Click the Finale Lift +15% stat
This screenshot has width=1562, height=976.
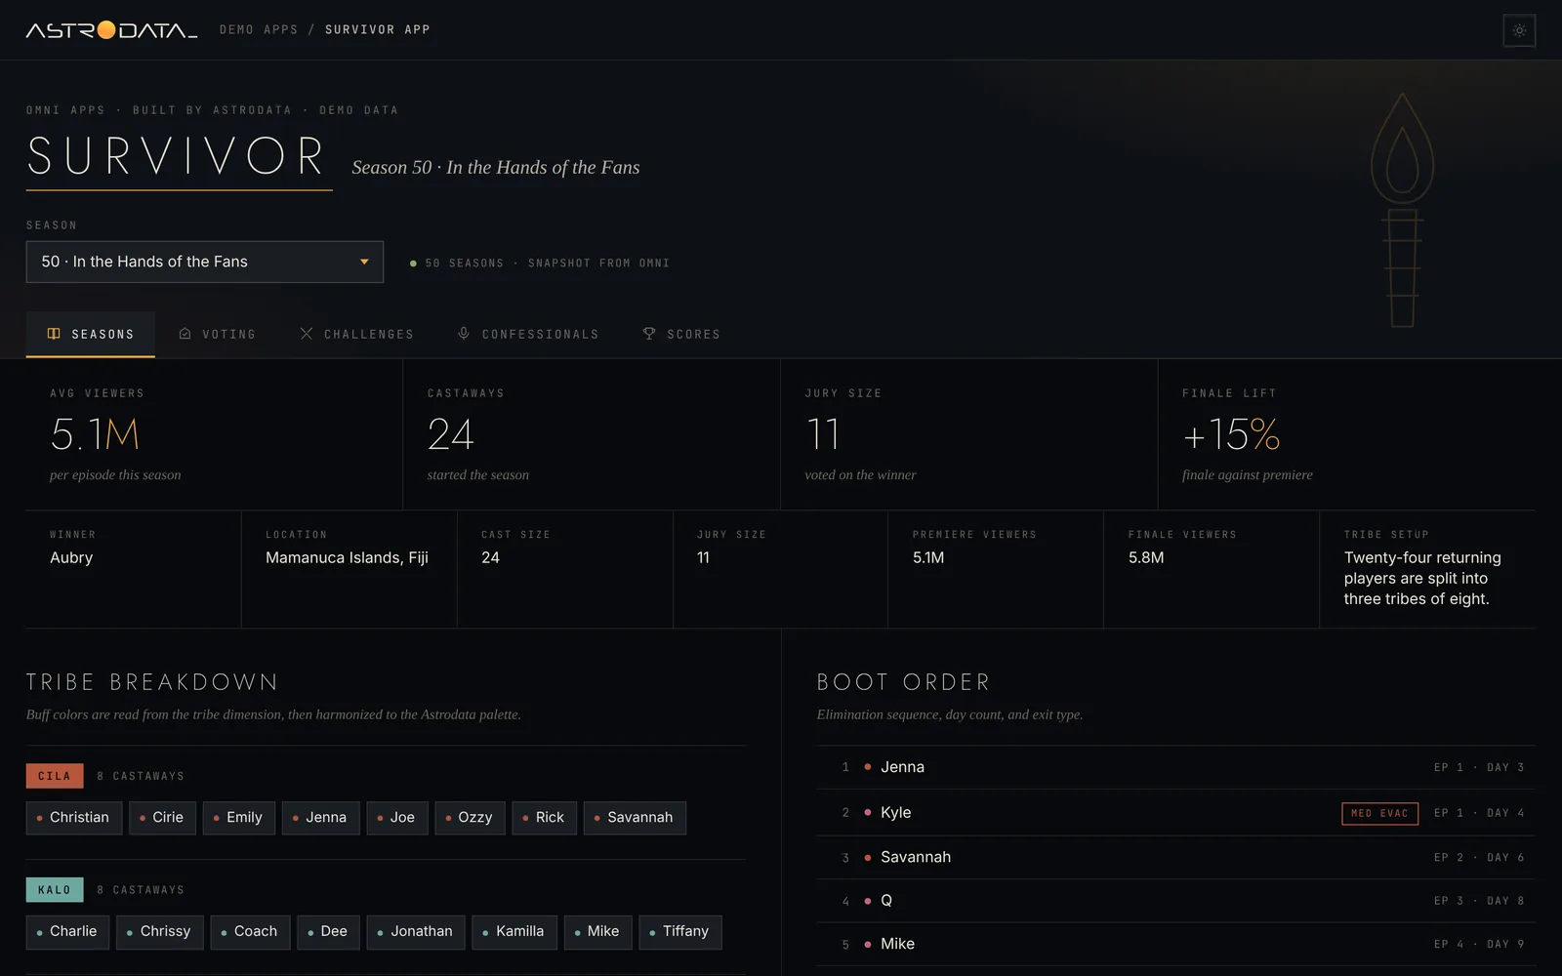click(1346, 434)
